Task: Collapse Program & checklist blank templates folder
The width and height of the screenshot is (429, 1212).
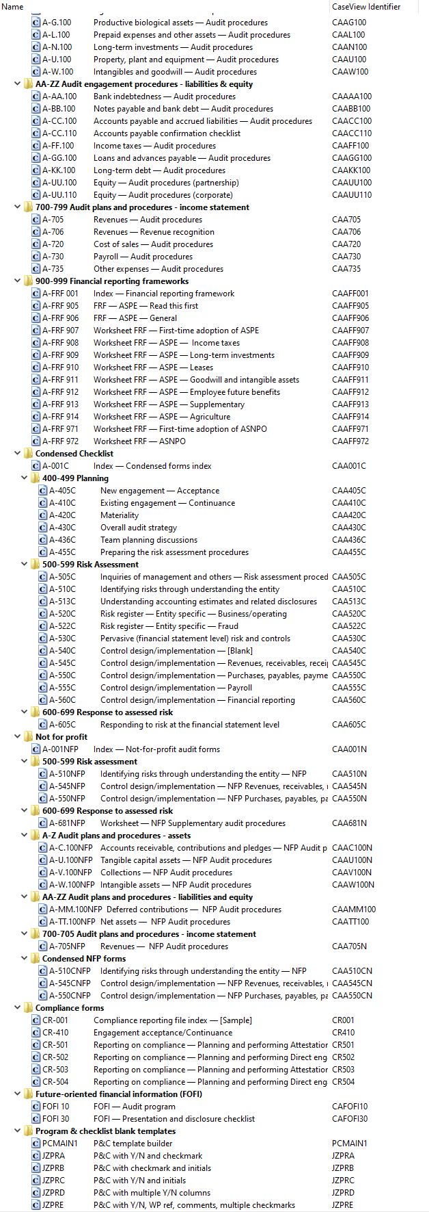Action: [18, 1131]
